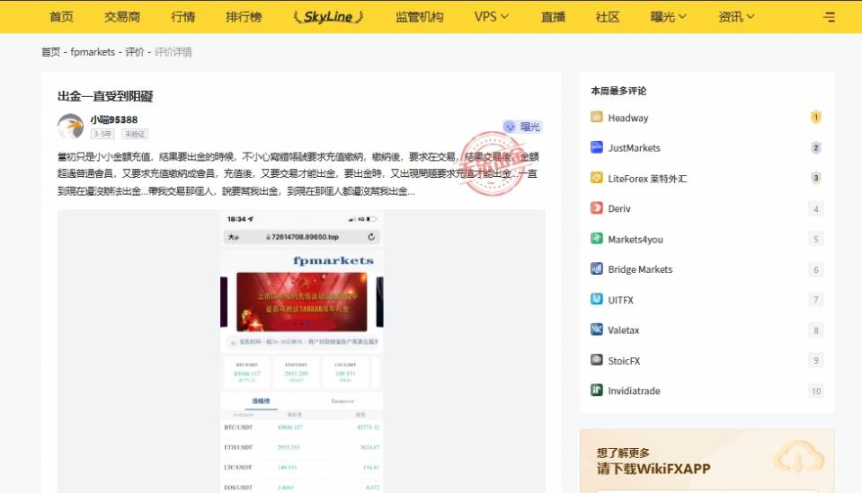Click the UITFX broker icon
Viewport: 862px width, 493px height.
(x=597, y=299)
